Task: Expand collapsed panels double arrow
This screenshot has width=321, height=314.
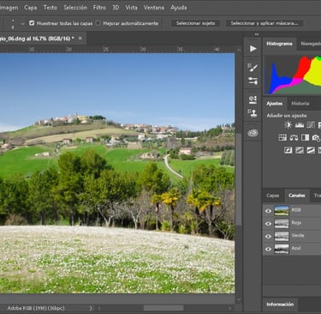Action: (257, 34)
